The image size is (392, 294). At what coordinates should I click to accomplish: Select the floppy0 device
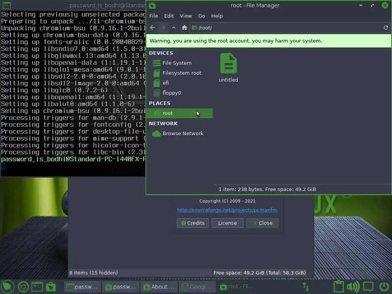point(180,93)
